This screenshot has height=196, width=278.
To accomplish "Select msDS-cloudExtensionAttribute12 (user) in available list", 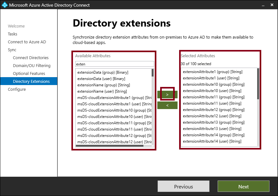I will tap(114, 142).
